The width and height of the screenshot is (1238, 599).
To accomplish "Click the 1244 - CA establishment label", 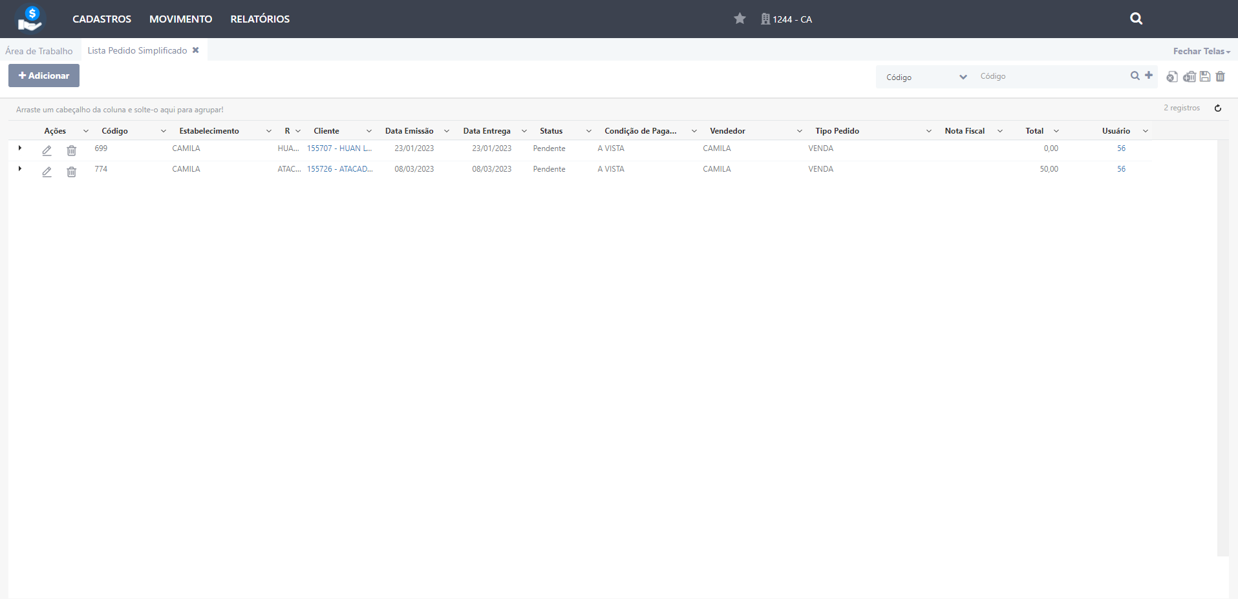I will tap(792, 19).
